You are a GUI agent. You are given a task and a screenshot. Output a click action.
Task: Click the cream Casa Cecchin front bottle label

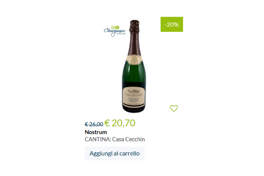134,97
